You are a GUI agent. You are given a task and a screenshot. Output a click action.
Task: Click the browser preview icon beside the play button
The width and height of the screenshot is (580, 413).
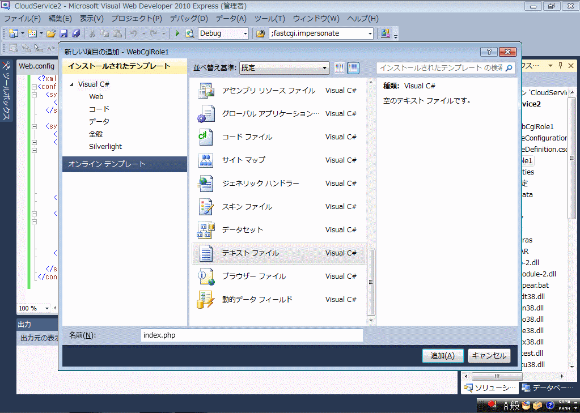(x=190, y=33)
